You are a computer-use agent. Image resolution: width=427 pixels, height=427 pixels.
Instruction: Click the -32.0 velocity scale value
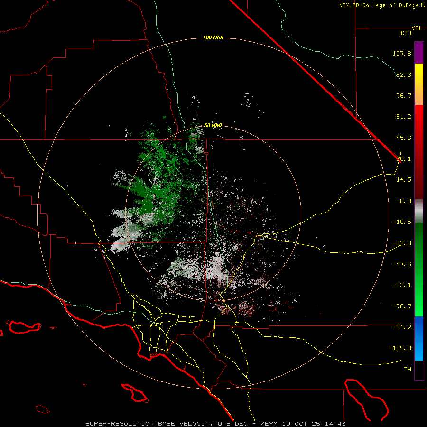click(x=402, y=243)
